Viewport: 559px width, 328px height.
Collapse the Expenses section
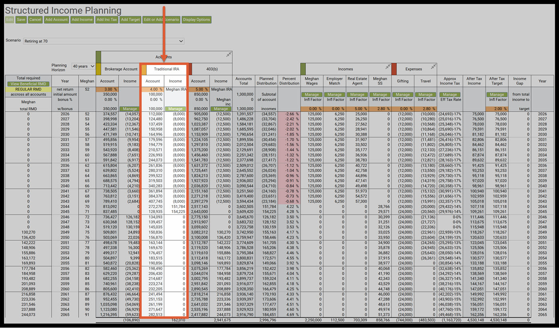click(434, 66)
